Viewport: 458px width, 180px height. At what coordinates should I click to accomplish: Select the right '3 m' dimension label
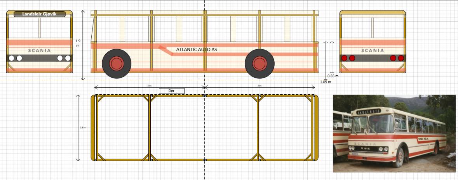pyautogui.click(x=259, y=86)
